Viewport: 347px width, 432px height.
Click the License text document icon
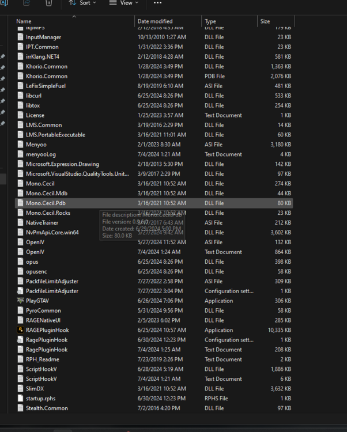coord(20,115)
